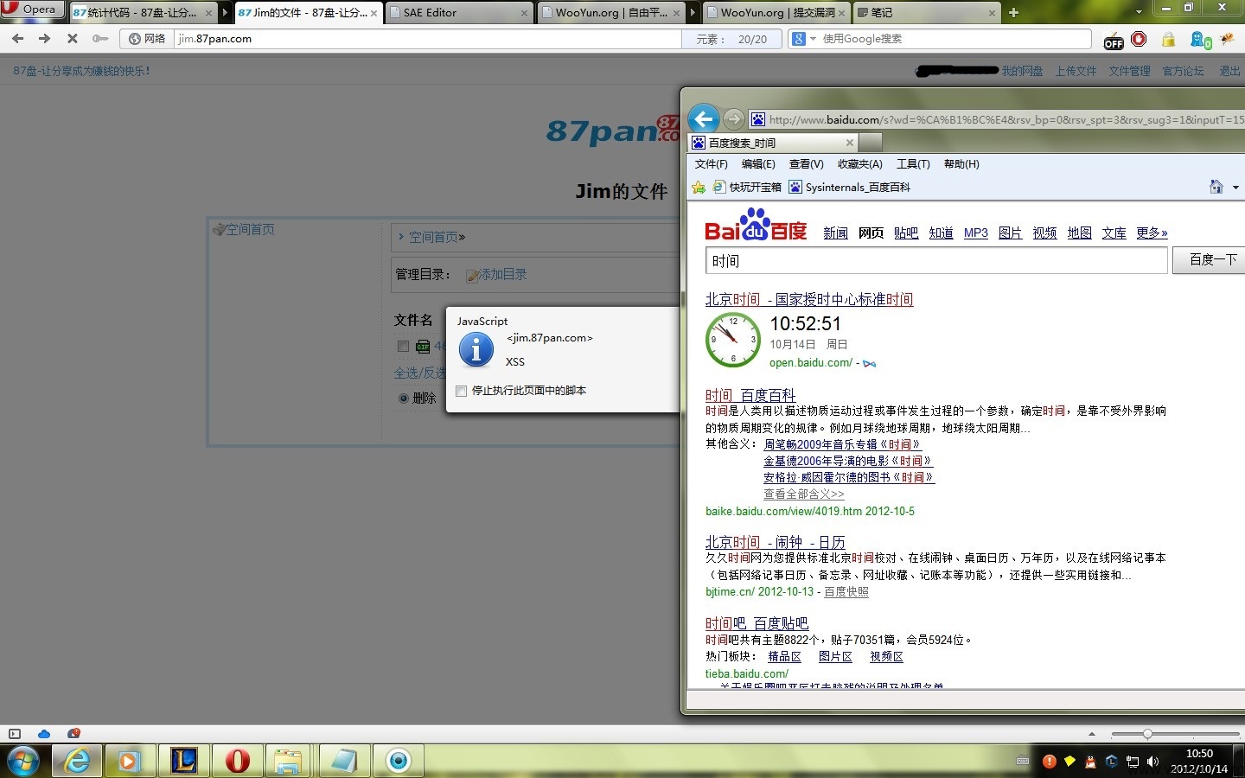Go forward with Opera's forward arrow

coord(44,39)
